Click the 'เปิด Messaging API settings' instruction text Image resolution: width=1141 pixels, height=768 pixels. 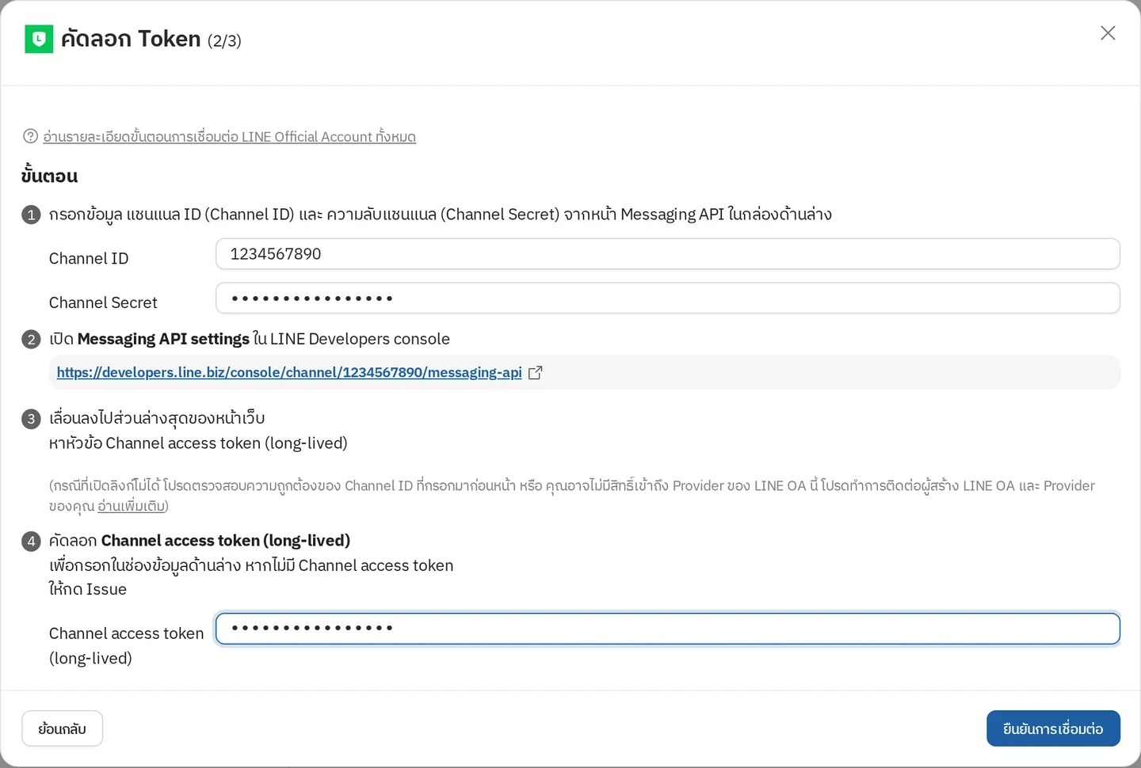tap(250, 339)
